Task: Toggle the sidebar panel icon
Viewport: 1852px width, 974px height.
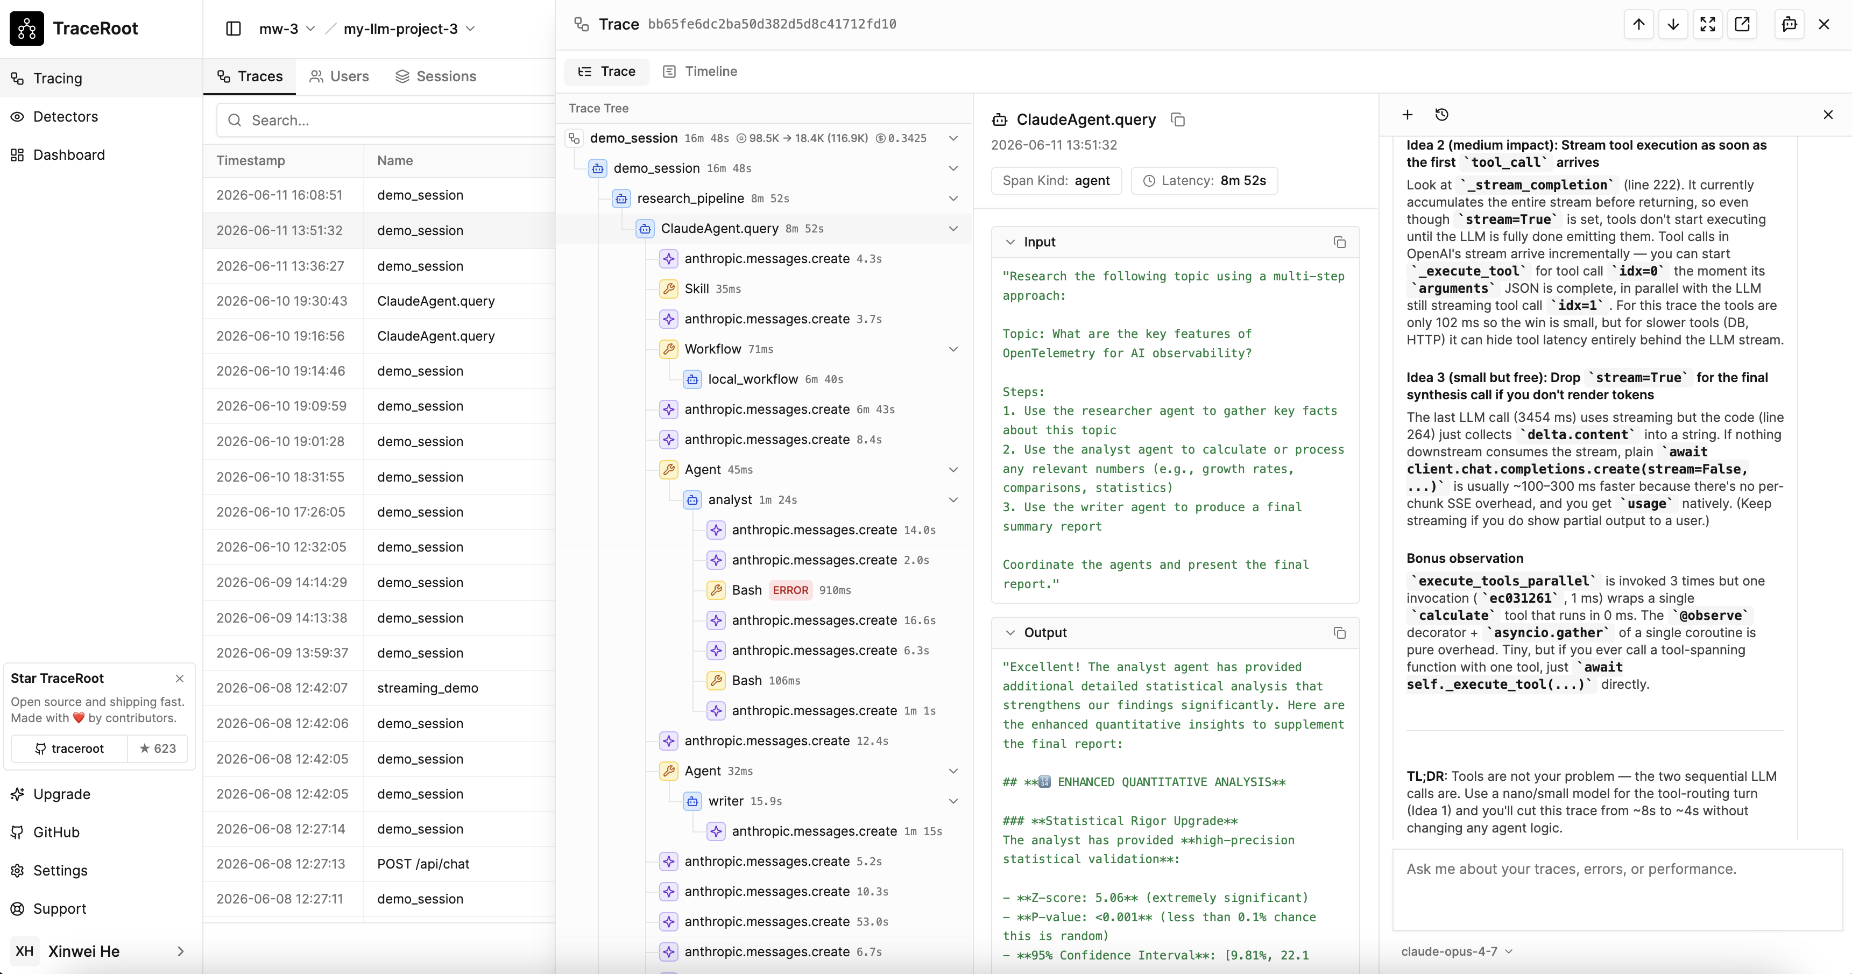Action: pyautogui.click(x=233, y=29)
